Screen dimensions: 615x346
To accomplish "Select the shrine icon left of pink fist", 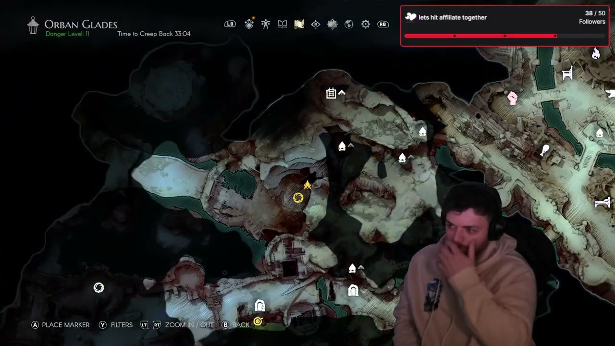I will pyautogui.click(x=422, y=132).
